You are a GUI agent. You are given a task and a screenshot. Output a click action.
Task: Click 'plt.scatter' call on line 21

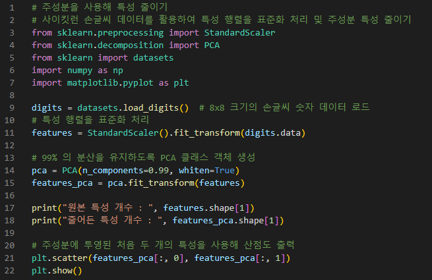59,258
